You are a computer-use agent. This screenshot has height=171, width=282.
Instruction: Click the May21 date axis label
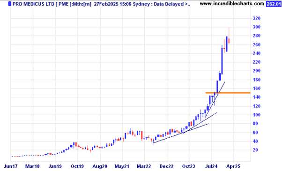(122, 166)
